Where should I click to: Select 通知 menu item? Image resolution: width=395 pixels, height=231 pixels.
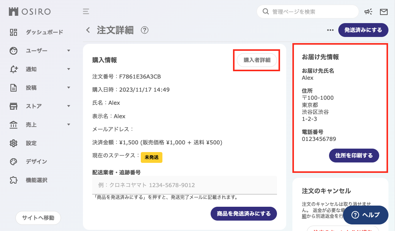pyautogui.click(x=31, y=69)
